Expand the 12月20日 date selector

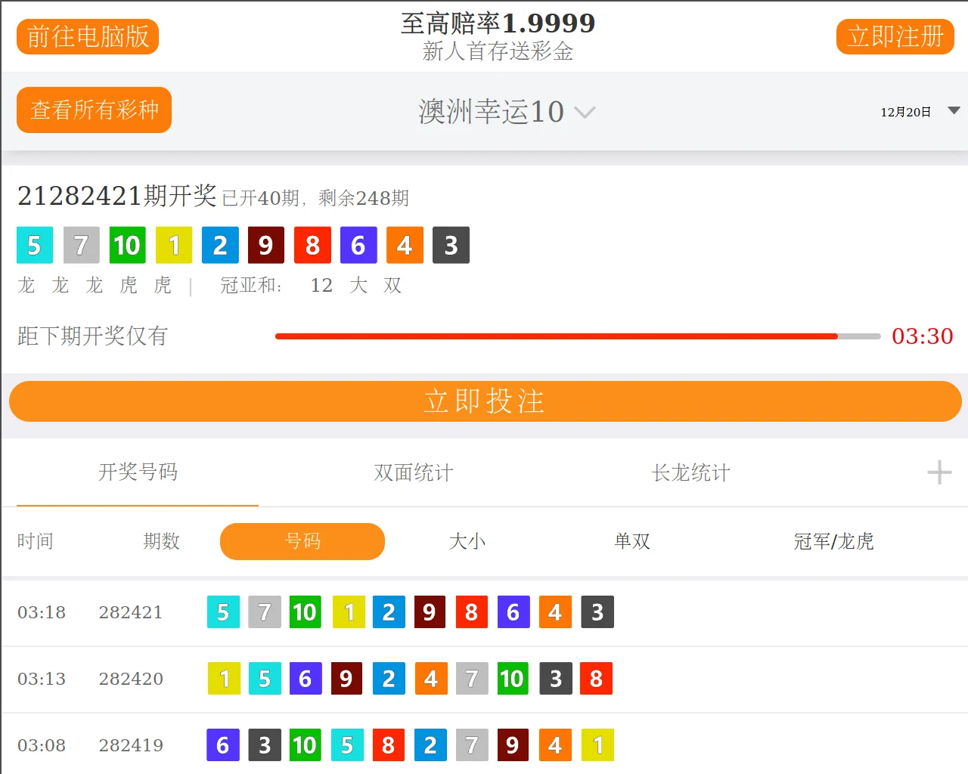(x=919, y=112)
